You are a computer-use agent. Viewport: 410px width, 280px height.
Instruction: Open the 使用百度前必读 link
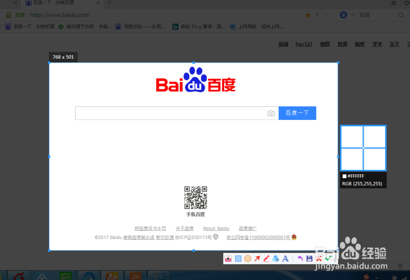tap(139, 237)
